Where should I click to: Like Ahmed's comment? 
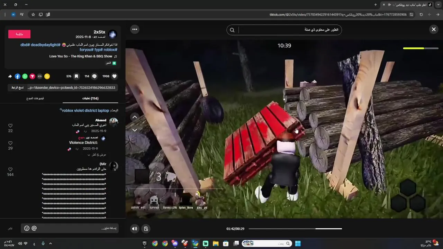[x=10, y=126]
